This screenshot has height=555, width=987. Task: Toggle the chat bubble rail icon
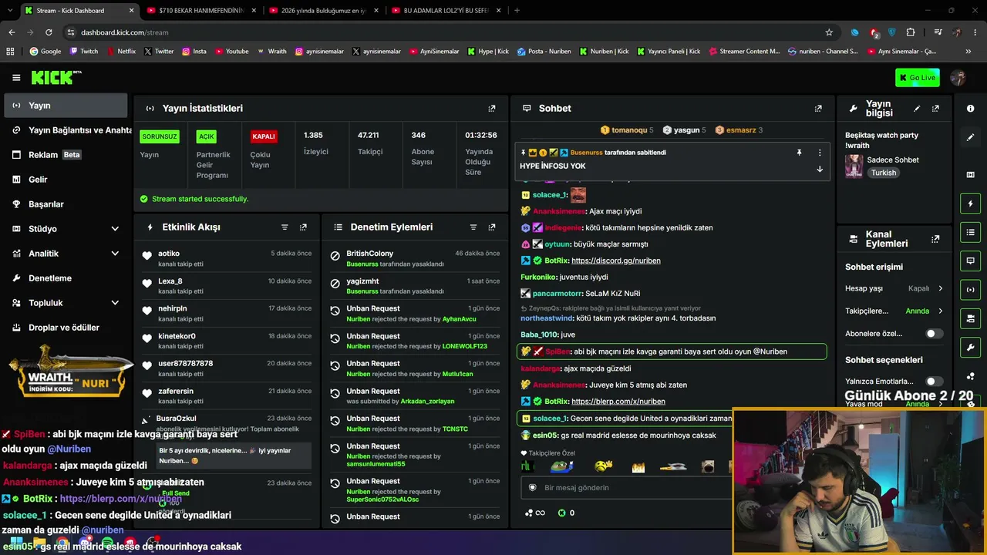970,261
